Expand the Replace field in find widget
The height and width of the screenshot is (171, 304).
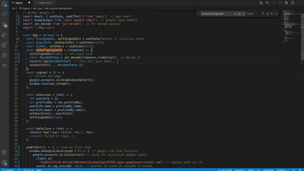tap(199, 14)
